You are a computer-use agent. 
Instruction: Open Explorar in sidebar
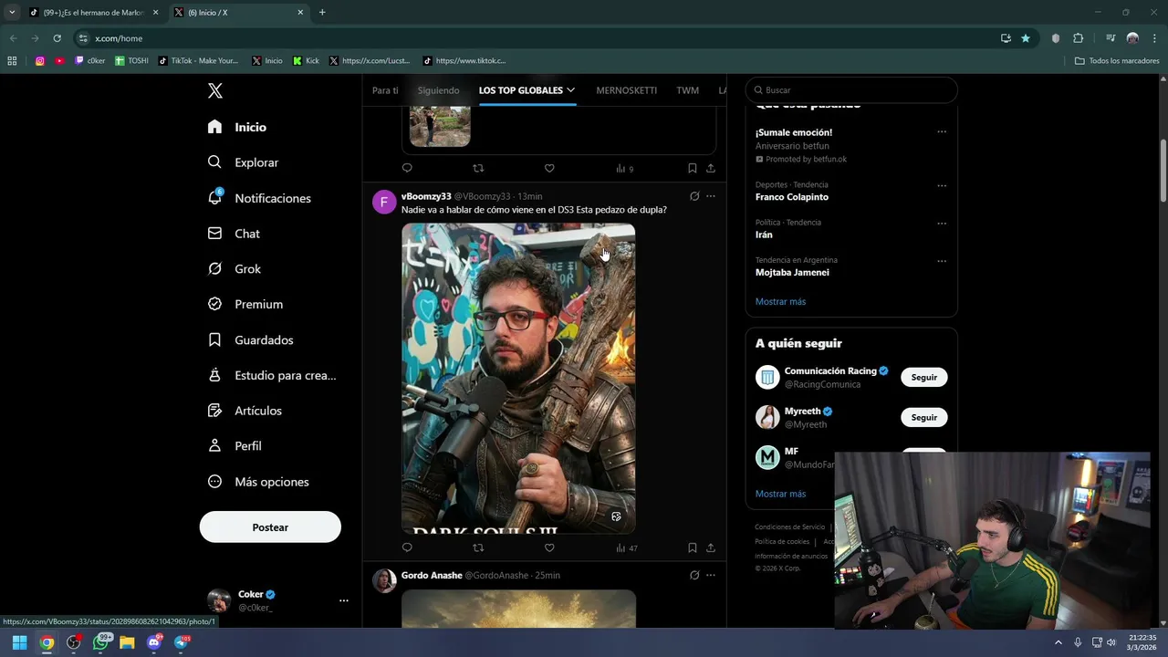(243, 162)
